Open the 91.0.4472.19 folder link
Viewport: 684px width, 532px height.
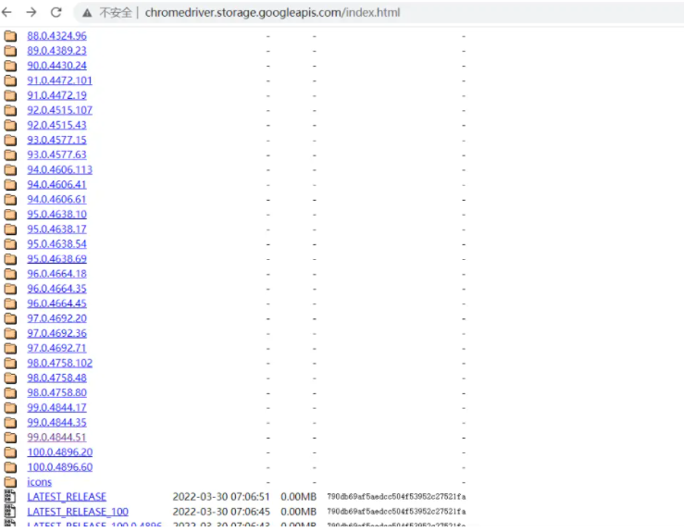pyautogui.click(x=56, y=95)
